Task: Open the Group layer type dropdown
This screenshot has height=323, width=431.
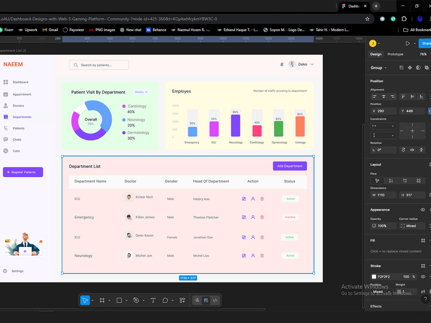Action: [378, 68]
